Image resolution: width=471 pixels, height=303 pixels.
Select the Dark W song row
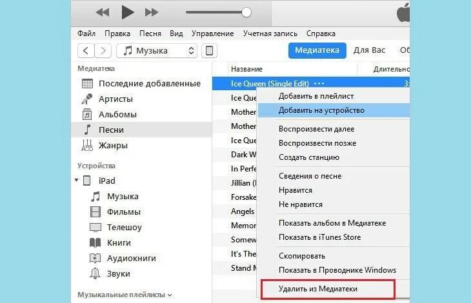pyautogui.click(x=235, y=155)
